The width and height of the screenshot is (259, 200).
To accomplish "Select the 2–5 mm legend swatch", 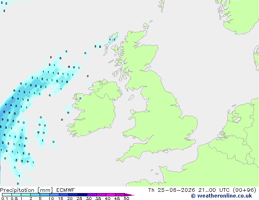I will 35,195.
